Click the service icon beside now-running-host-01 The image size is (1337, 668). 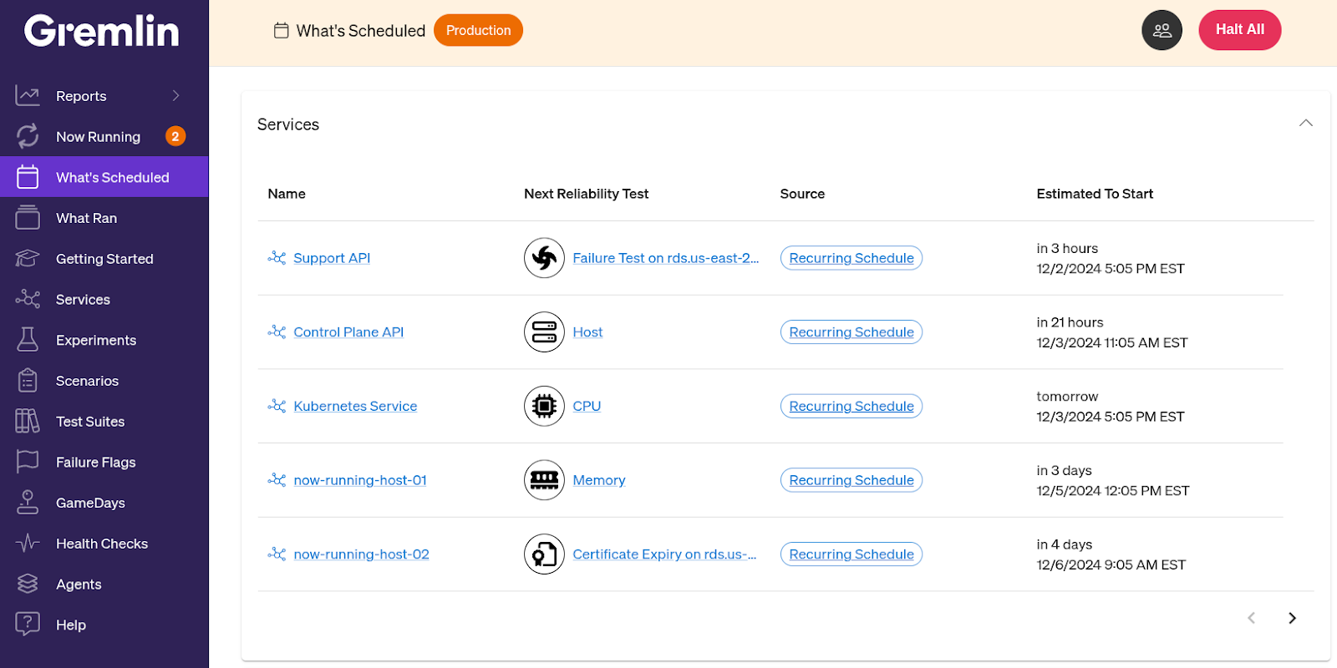click(x=277, y=480)
